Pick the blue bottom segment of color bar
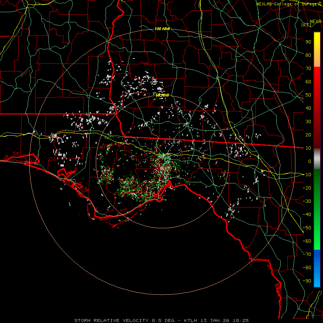323x323 pixels. click(x=317, y=268)
